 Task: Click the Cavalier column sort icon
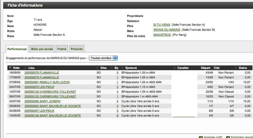click(x=175, y=68)
